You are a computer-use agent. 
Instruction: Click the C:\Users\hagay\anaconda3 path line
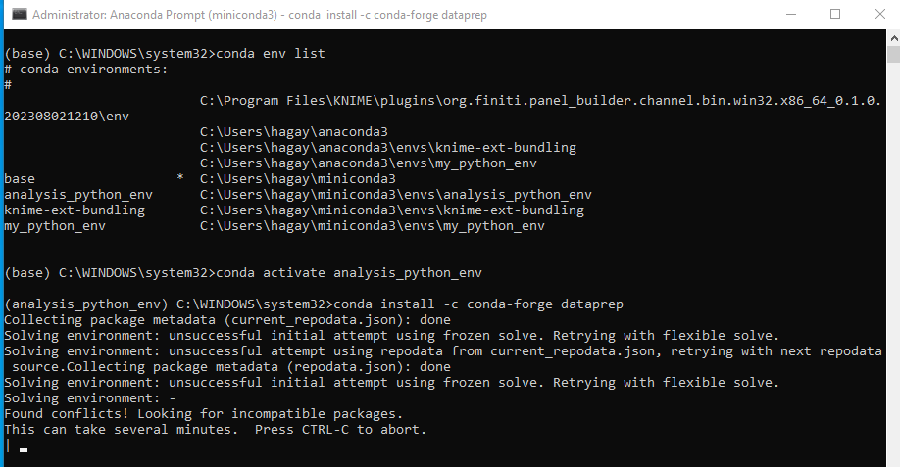[294, 132]
